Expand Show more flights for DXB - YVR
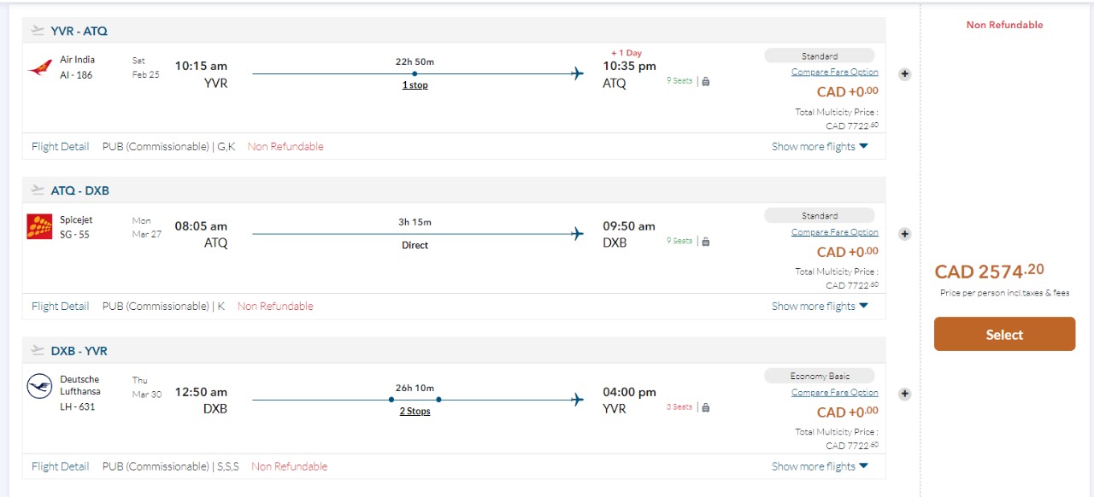 tap(820, 466)
